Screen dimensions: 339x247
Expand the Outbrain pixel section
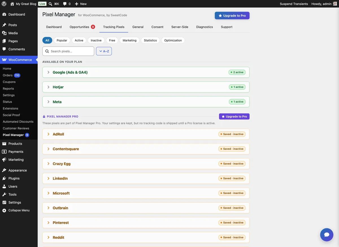coord(146,208)
